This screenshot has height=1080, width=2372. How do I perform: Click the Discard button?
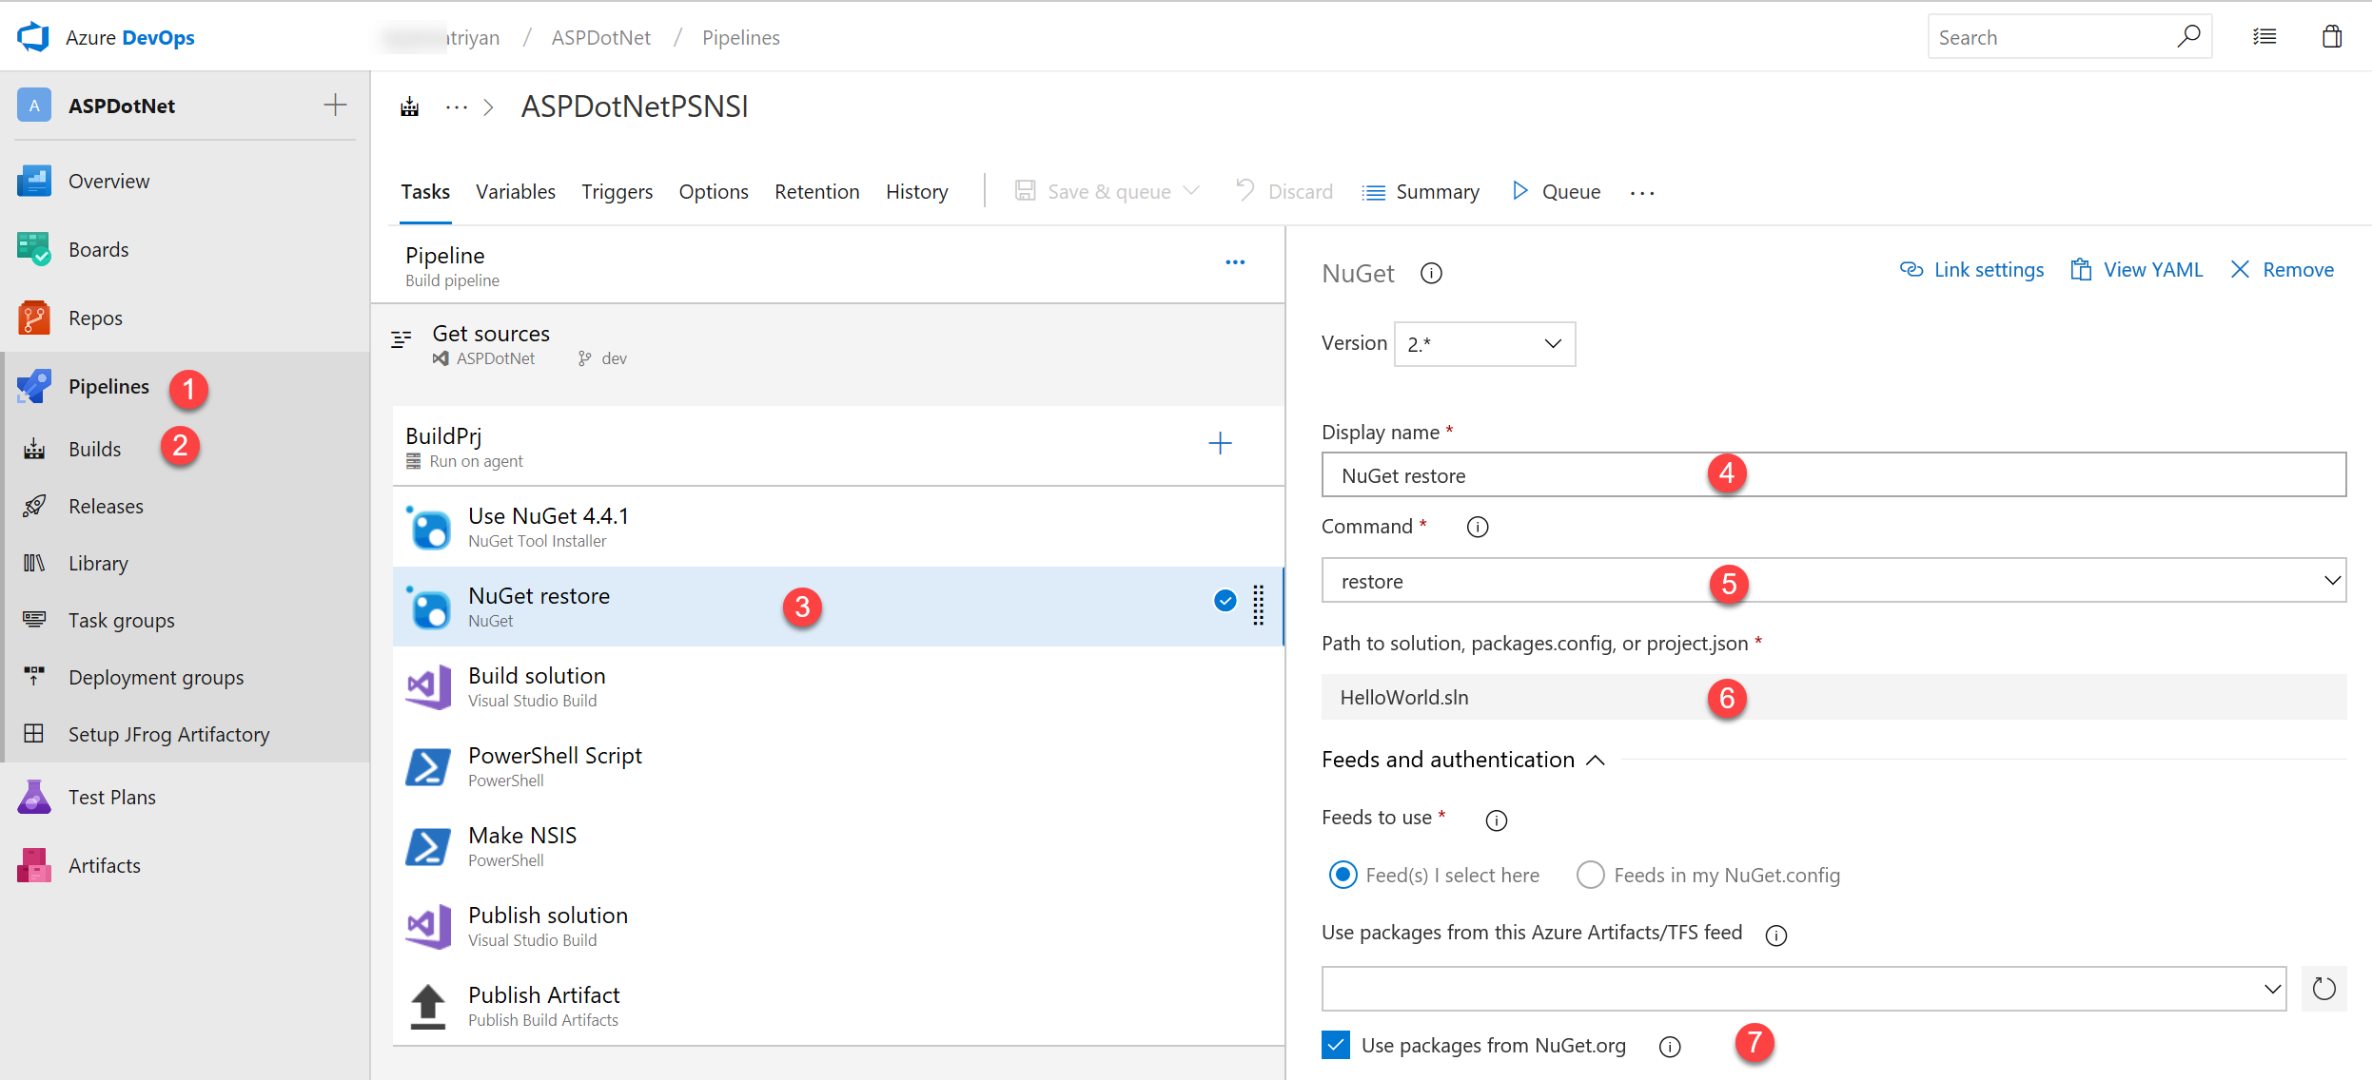(1284, 191)
